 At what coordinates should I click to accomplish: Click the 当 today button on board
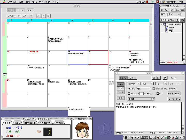click(x=44, y=16)
